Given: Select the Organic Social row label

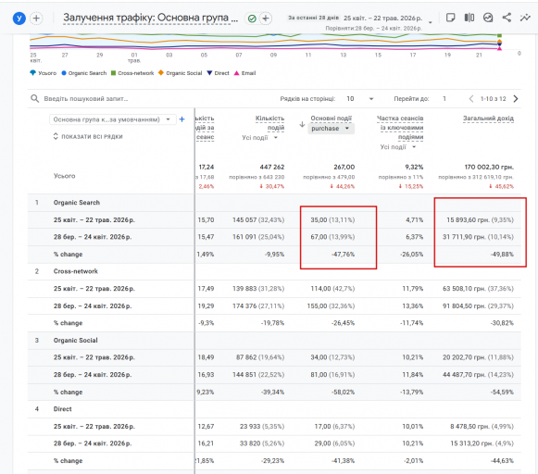Looking at the screenshot, I should [x=76, y=341].
